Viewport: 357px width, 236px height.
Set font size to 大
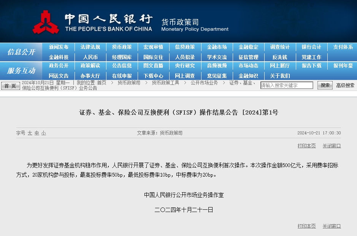[x=30, y=133]
